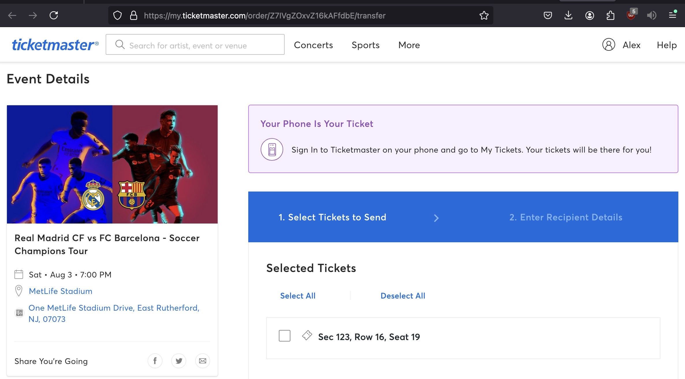The image size is (685, 379).
Task: Bookmark this page with the star icon
Action: [484, 15]
